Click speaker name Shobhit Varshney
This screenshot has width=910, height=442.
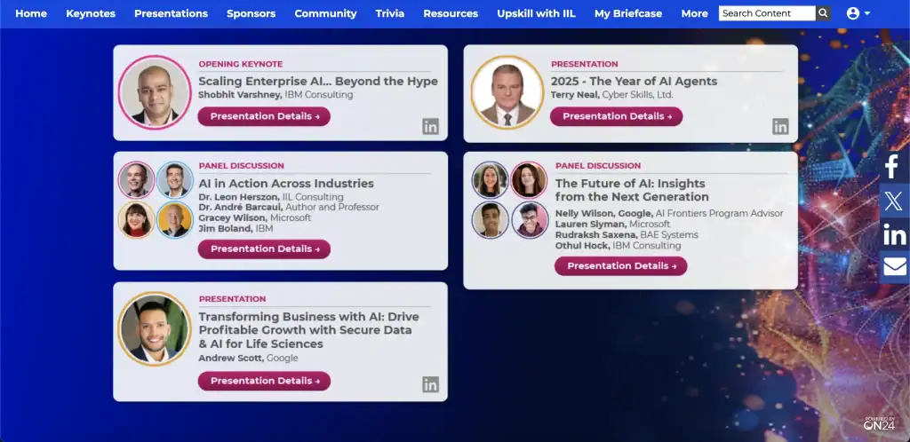[240, 94]
